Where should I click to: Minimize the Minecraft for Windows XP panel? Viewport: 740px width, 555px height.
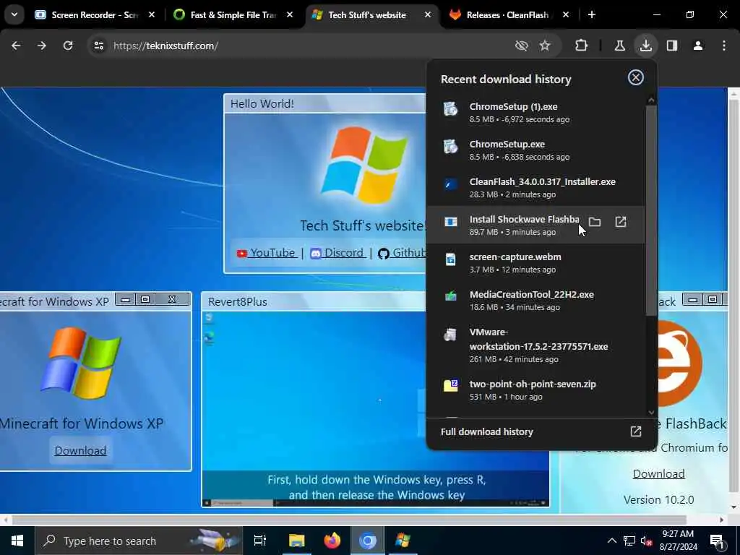(x=126, y=300)
